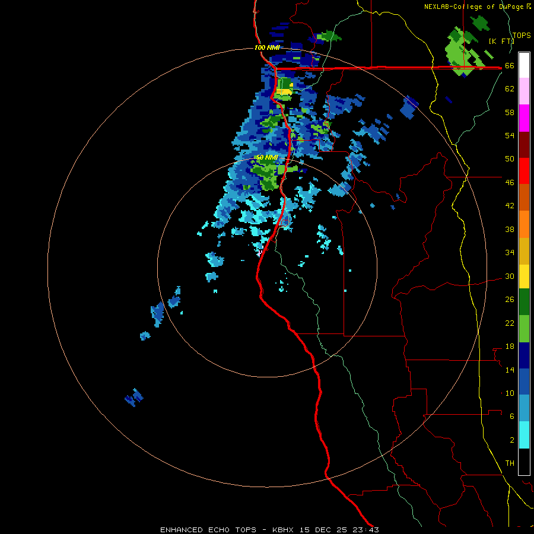Click the legend value 26

[510, 300]
